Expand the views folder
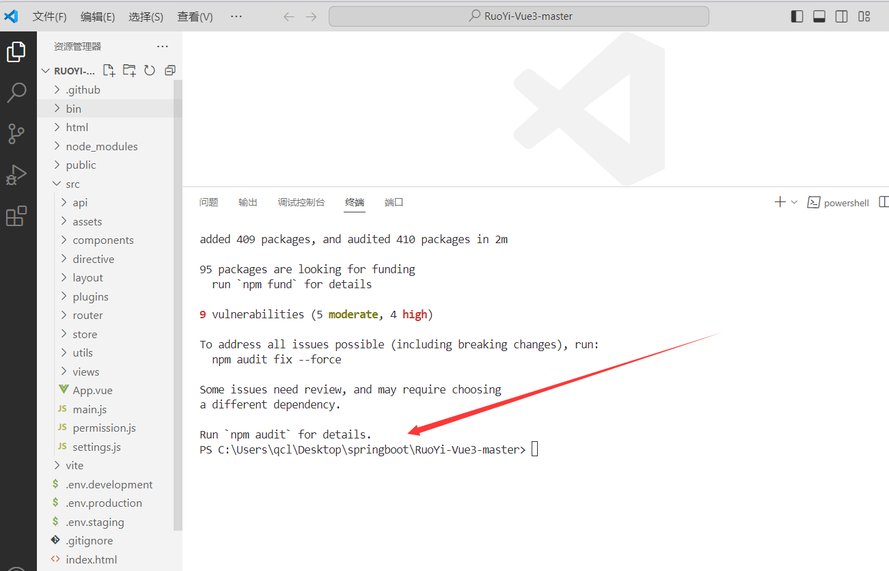This screenshot has width=889, height=571. 109,372
